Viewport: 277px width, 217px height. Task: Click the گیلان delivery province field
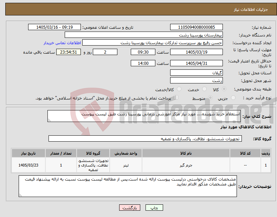tap(196, 73)
